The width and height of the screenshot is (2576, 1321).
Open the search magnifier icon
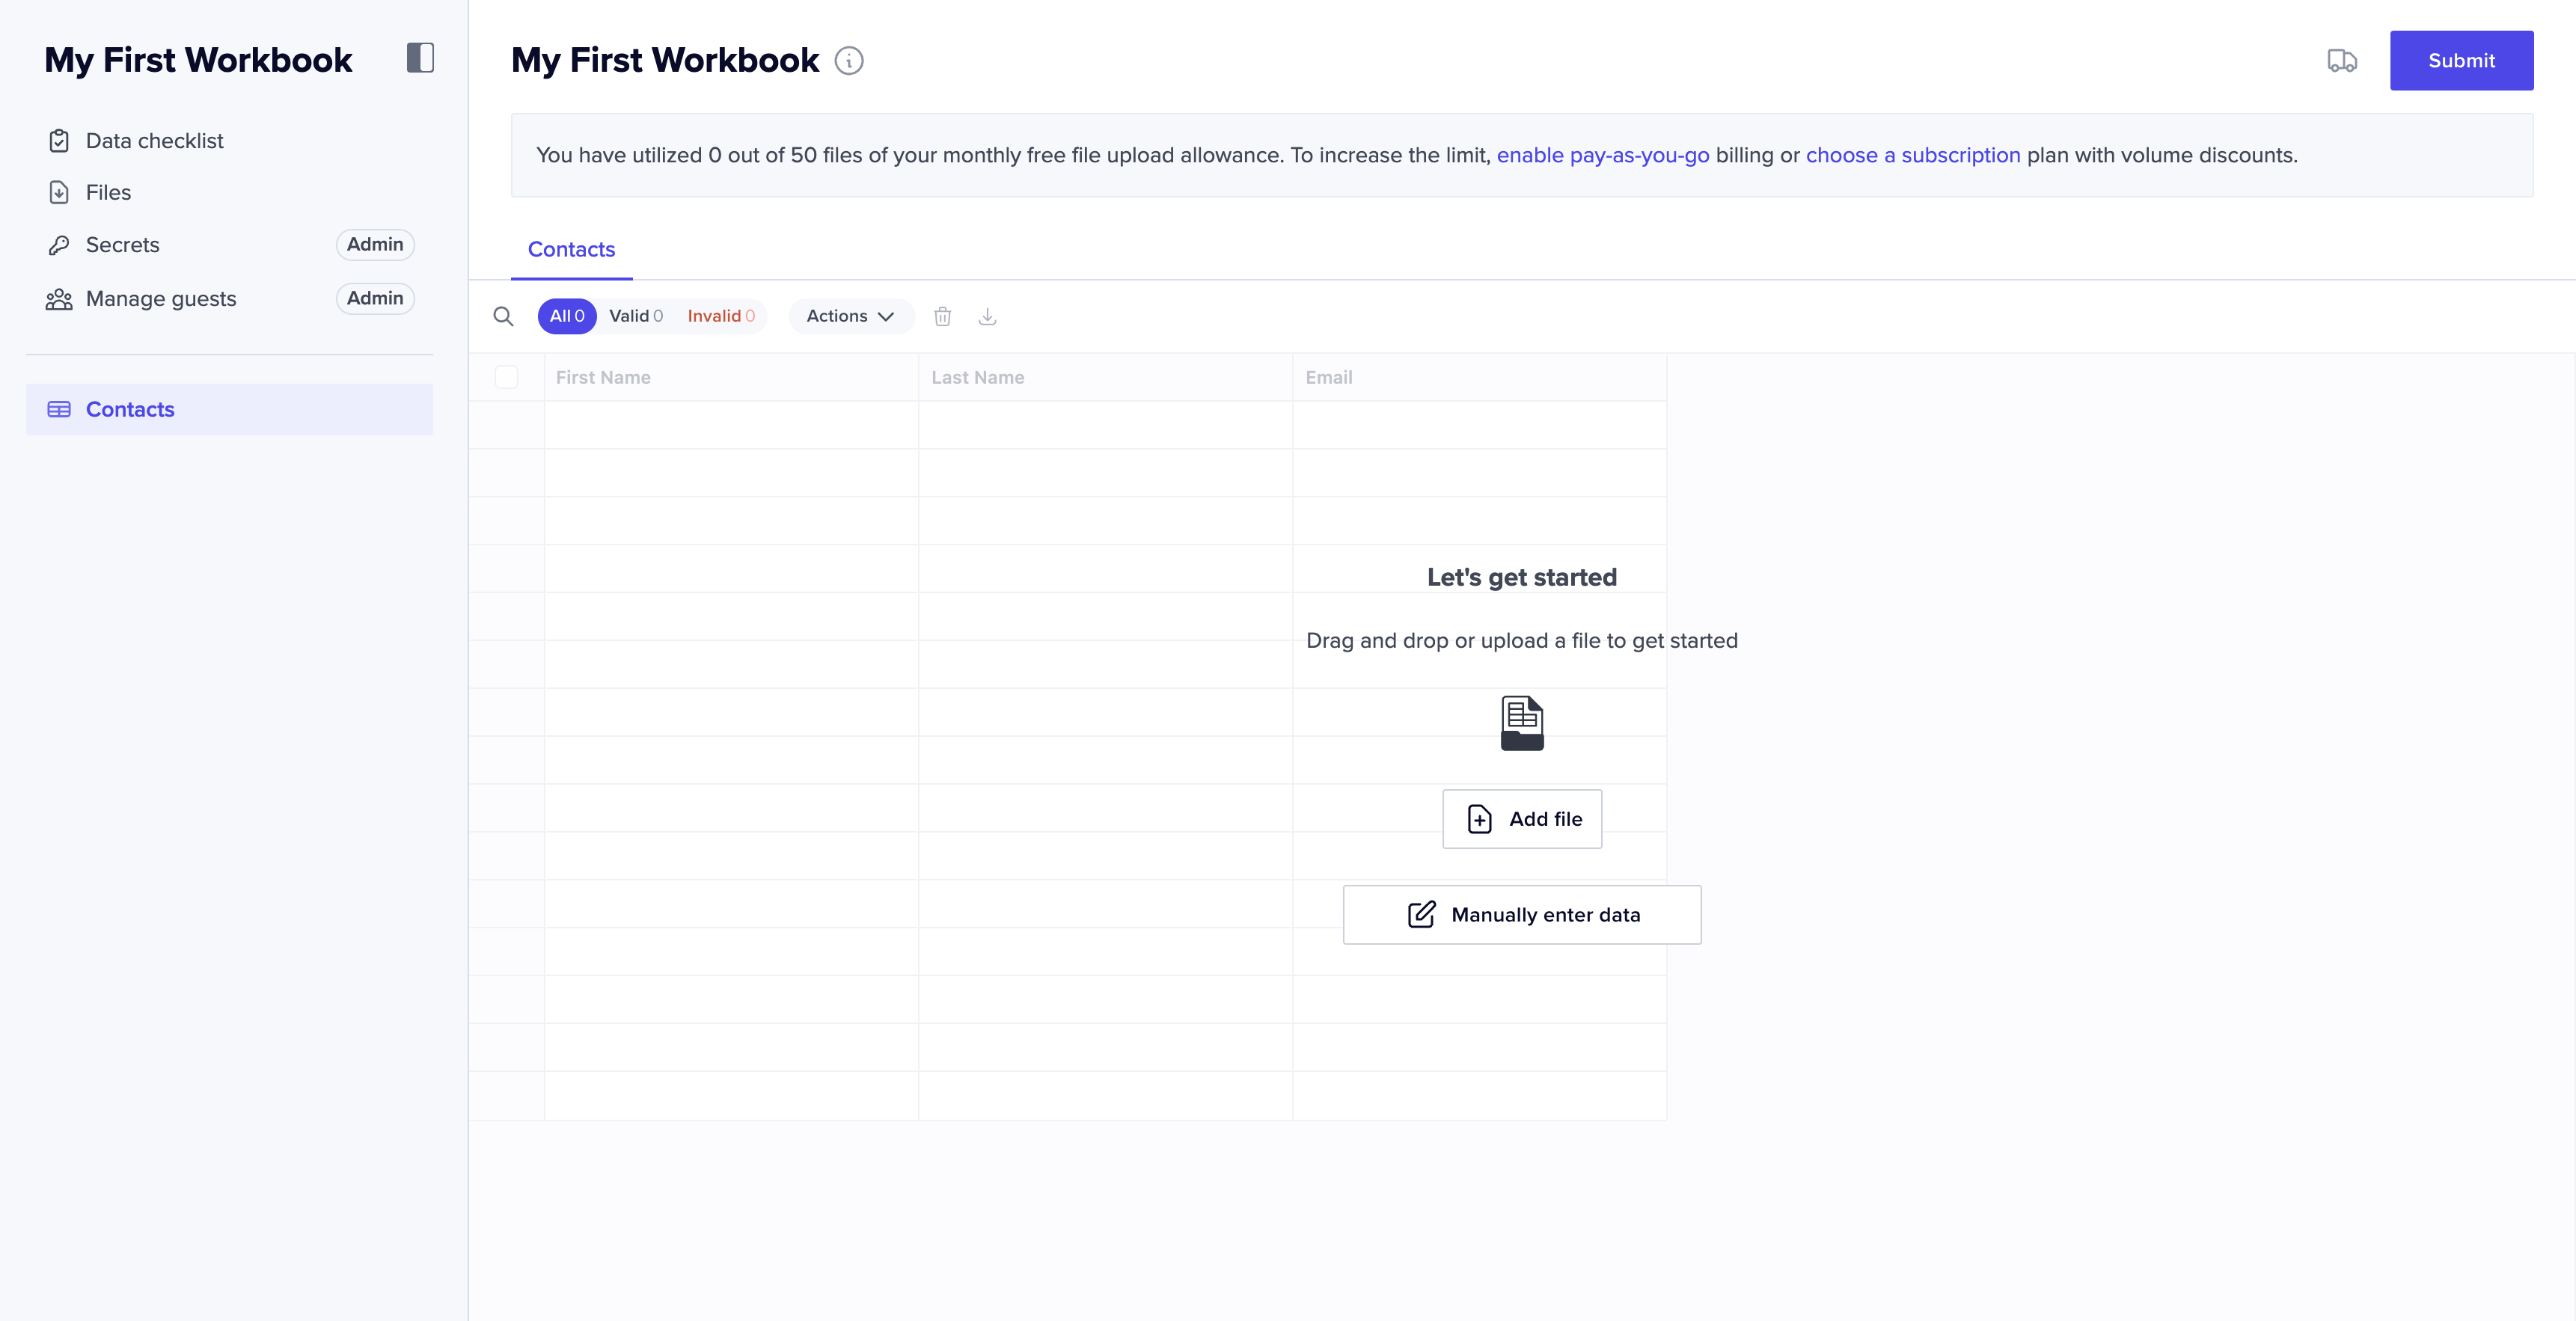[503, 317]
